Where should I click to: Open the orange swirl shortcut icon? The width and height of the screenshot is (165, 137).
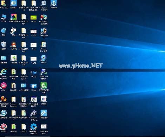tap(4, 99)
